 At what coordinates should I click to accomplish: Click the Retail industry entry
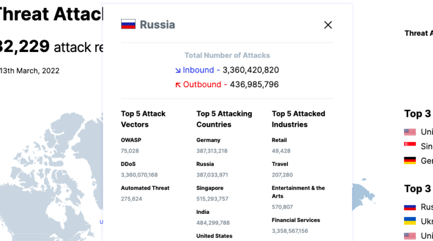[x=279, y=140]
